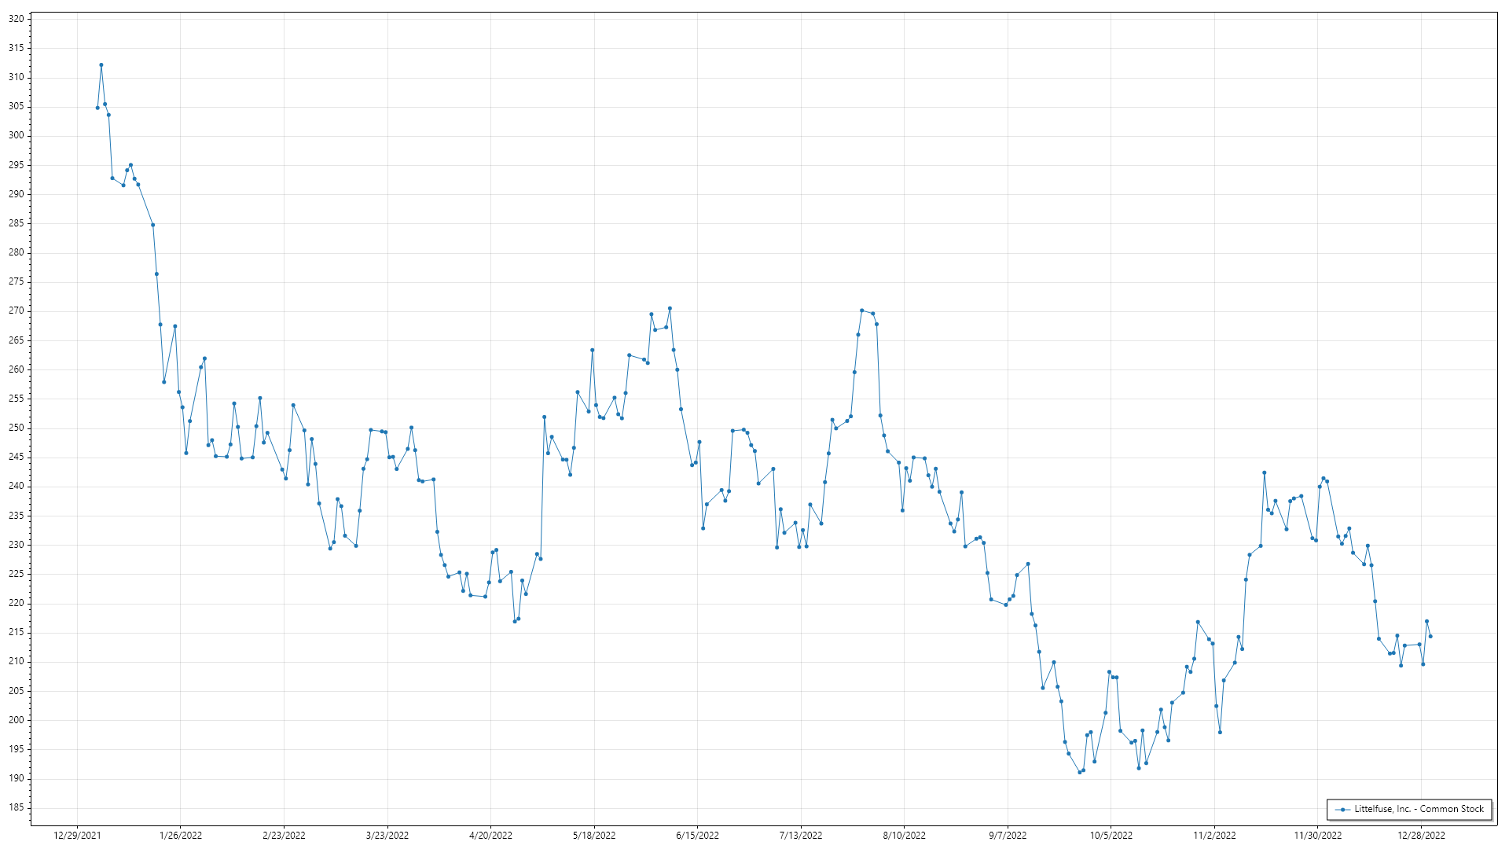Click the highest data point near 312
Screen dimensions: 1509x849
point(101,65)
